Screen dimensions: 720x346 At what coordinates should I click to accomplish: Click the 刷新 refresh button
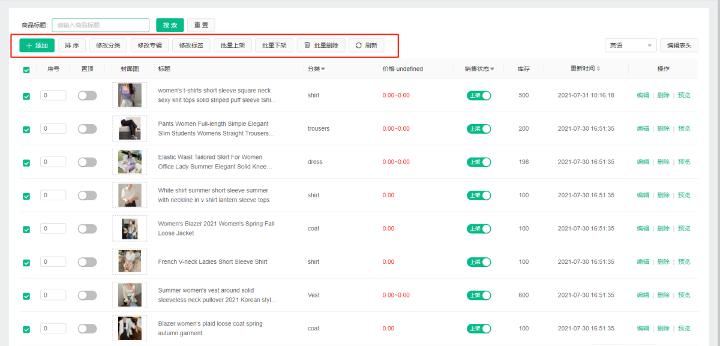[x=366, y=46]
